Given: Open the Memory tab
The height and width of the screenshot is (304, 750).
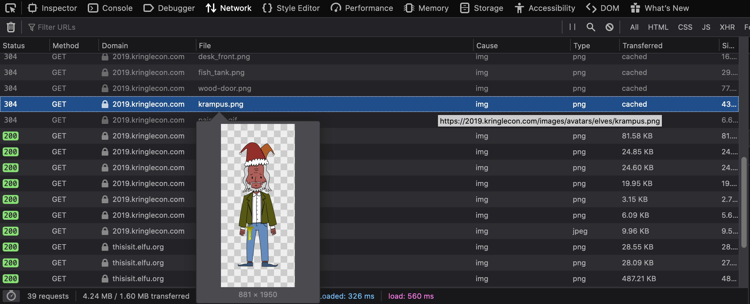Looking at the screenshot, I should (426, 8).
